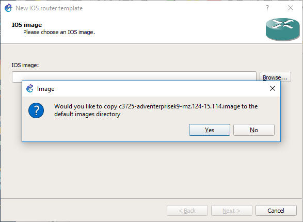Open the context help question mark button
The height and width of the screenshot is (222, 303).
(x=267, y=8)
